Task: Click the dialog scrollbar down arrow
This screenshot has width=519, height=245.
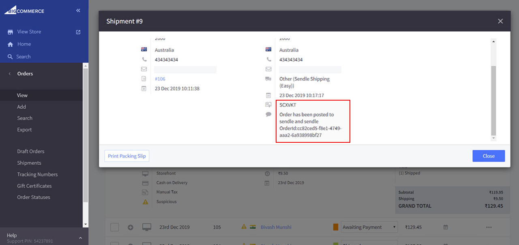Action: [493, 138]
